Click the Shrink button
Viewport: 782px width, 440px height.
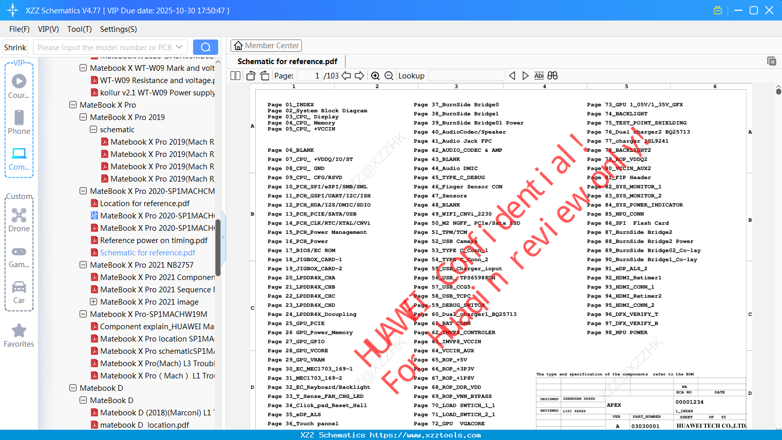pos(15,47)
